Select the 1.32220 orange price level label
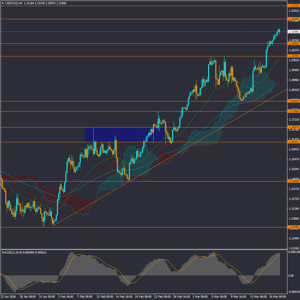Screen dimensions: 300x300 tap(293, 6)
